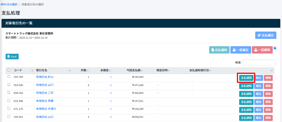The image size is (282, 122).
Task: Click the 一括確定 lock button
Action: (x=241, y=50)
